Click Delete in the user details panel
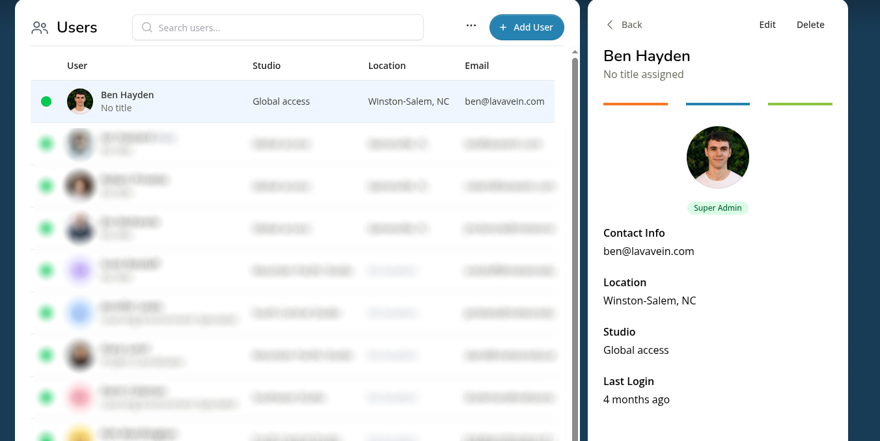 810,25
